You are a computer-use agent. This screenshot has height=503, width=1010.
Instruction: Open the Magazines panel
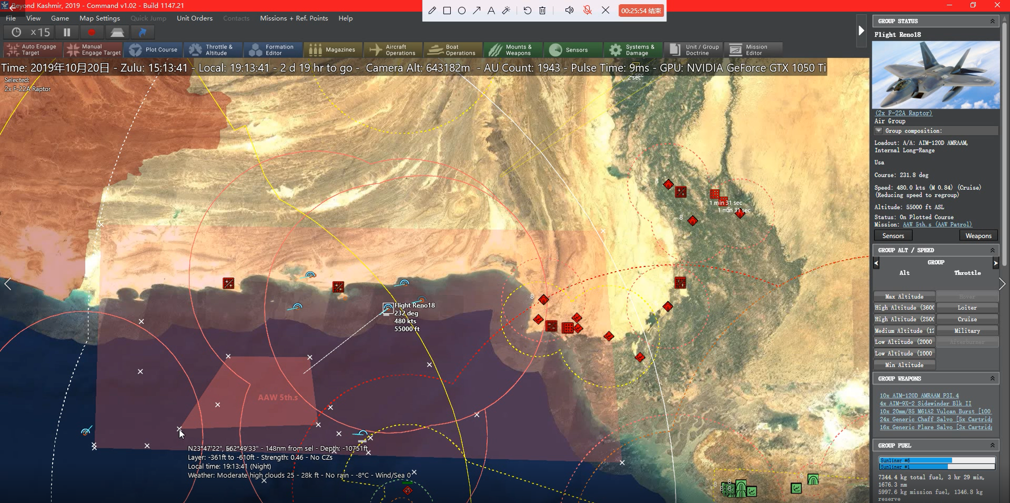(x=333, y=49)
